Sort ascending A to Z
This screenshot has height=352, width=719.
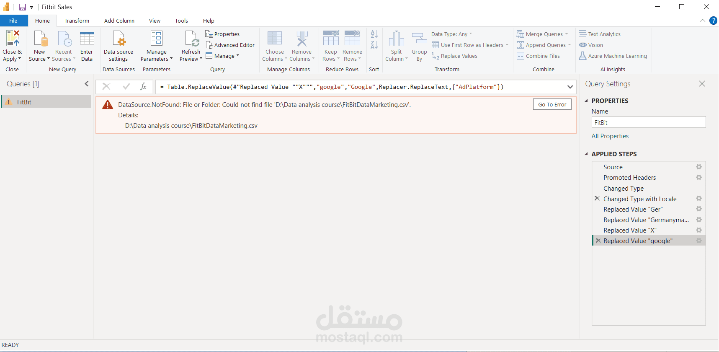(x=374, y=34)
